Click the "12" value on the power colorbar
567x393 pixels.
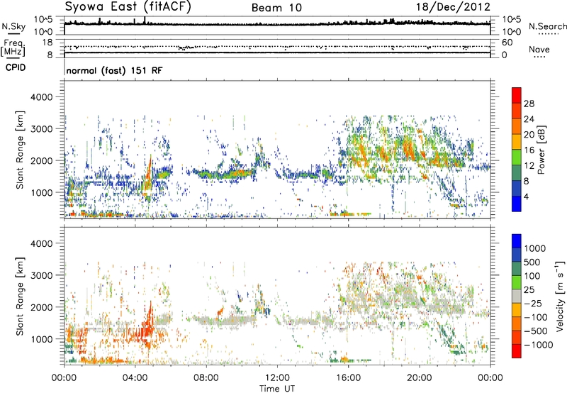[529, 166]
